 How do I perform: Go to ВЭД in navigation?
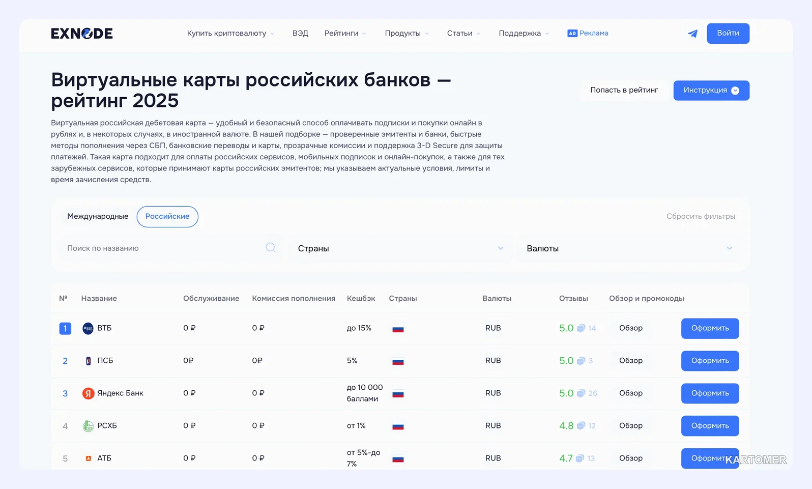coord(300,33)
